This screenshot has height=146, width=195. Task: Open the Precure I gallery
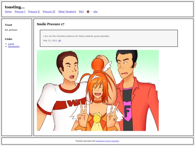click(x=20, y=12)
